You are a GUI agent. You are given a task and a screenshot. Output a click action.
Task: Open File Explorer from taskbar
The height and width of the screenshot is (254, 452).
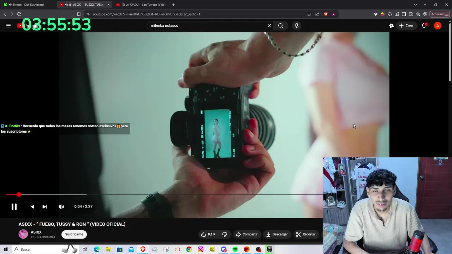[108, 249]
